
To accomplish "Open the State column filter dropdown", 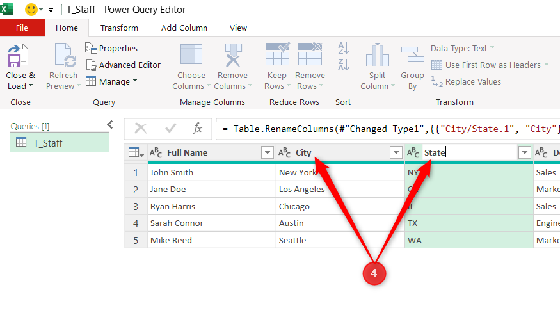I will point(525,152).
